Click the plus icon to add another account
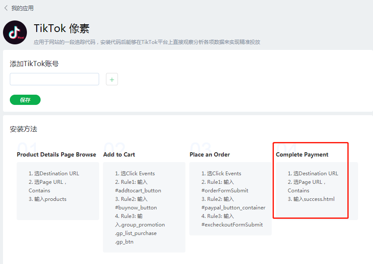 click(112, 79)
